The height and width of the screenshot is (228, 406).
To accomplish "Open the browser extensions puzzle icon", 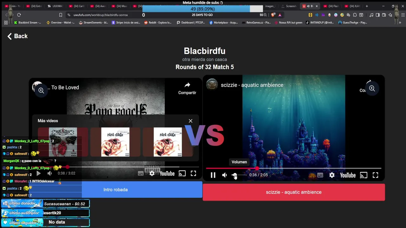I will tap(355, 15).
